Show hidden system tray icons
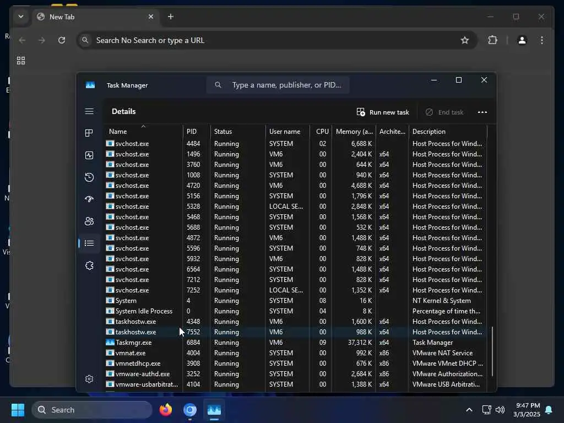Screen dimensions: 564x423 pos(469,410)
